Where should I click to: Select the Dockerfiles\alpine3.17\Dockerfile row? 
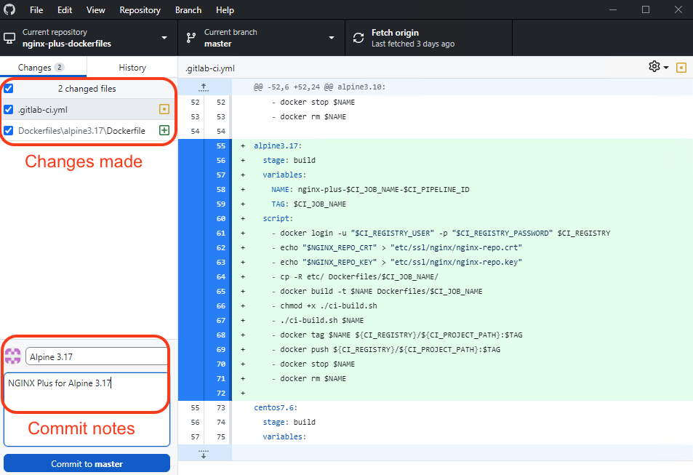(x=89, y=130)
